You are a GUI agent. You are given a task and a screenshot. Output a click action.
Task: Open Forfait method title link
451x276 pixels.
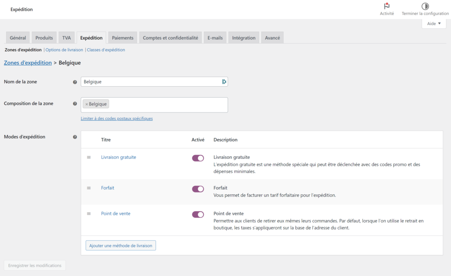pos(107,188)
